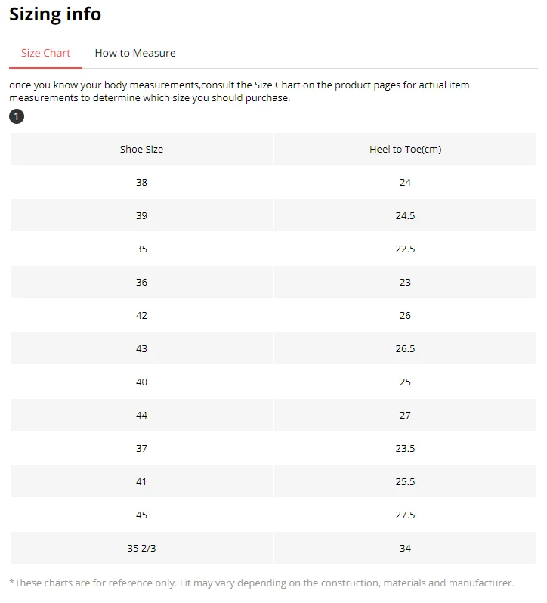Click shoe size 44 entry
The image size is (547, 603).
(x=141, y=415)
